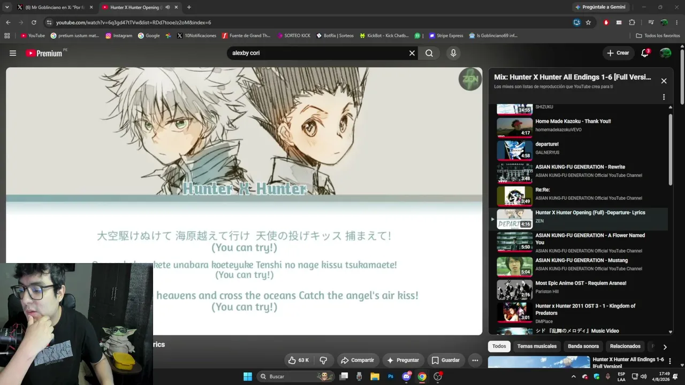Switch to the Mr Goblinciano X tab
Viewport: 685px width, 385px height.
(x=55, y=7)
